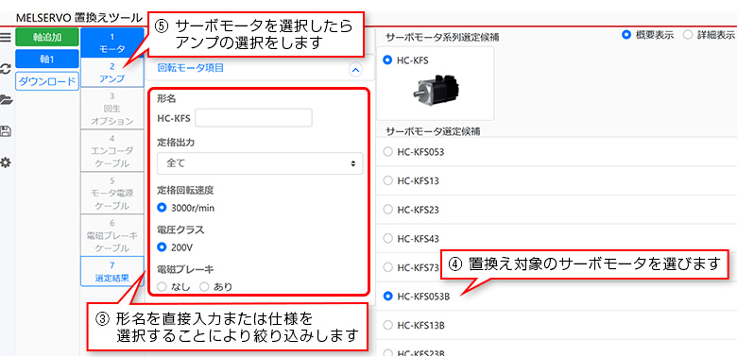Open settings gear icon
This screenshot has width=737, height=357.
tap(5, 162)
